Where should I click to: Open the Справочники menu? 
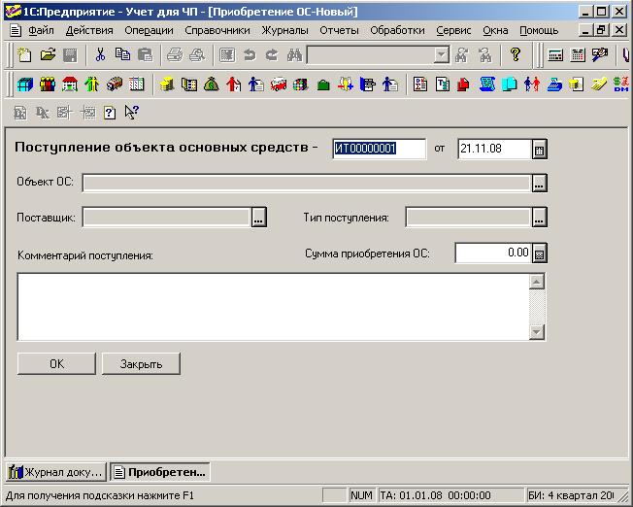(211, 30)
